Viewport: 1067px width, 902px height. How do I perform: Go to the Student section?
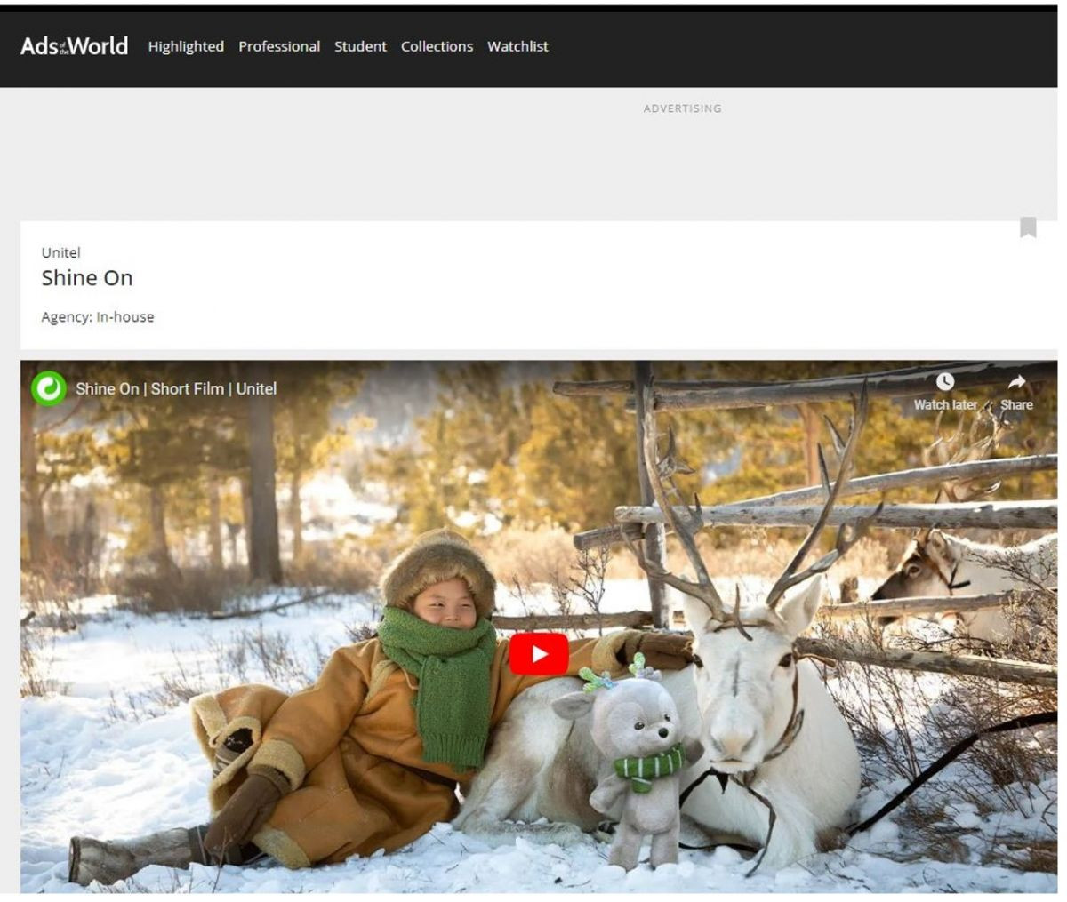pos(360,46)
